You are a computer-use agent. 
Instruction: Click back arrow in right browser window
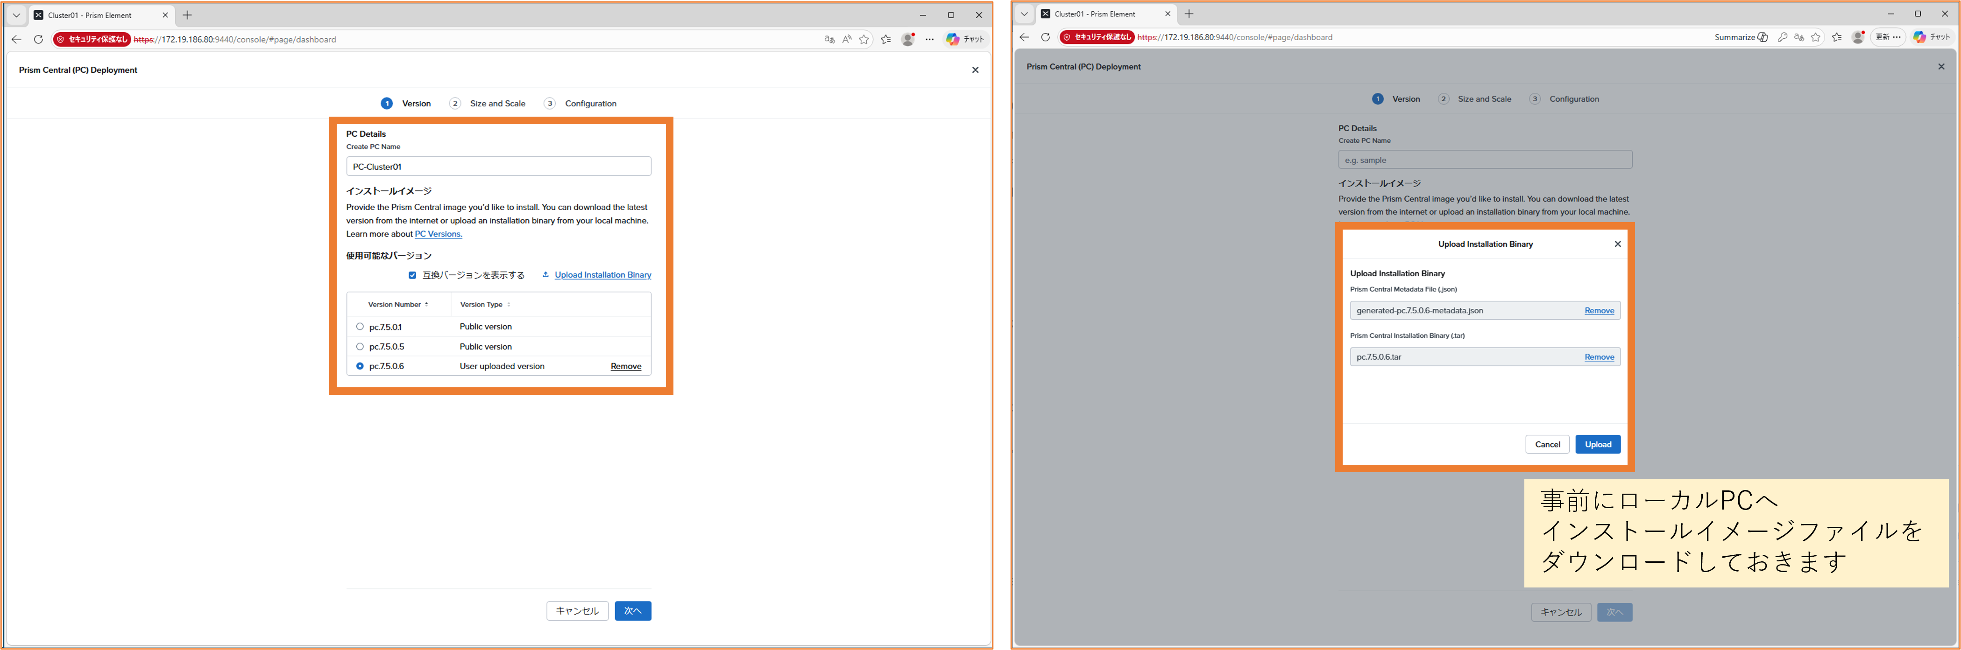(x=1024, y=37)
